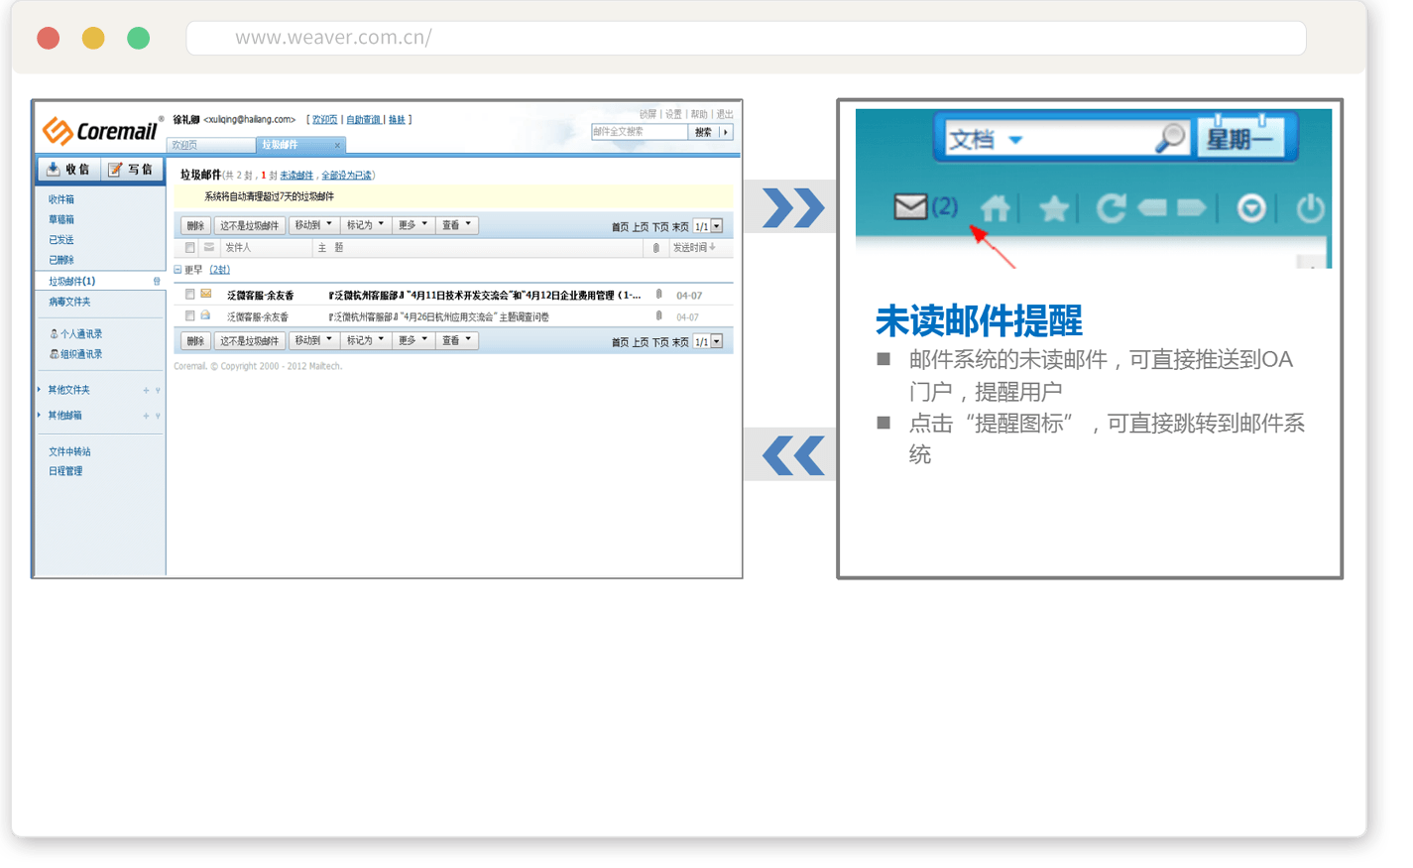
Task: Check the first email from 泛微客服-余友香
Action: coord(189,295)
